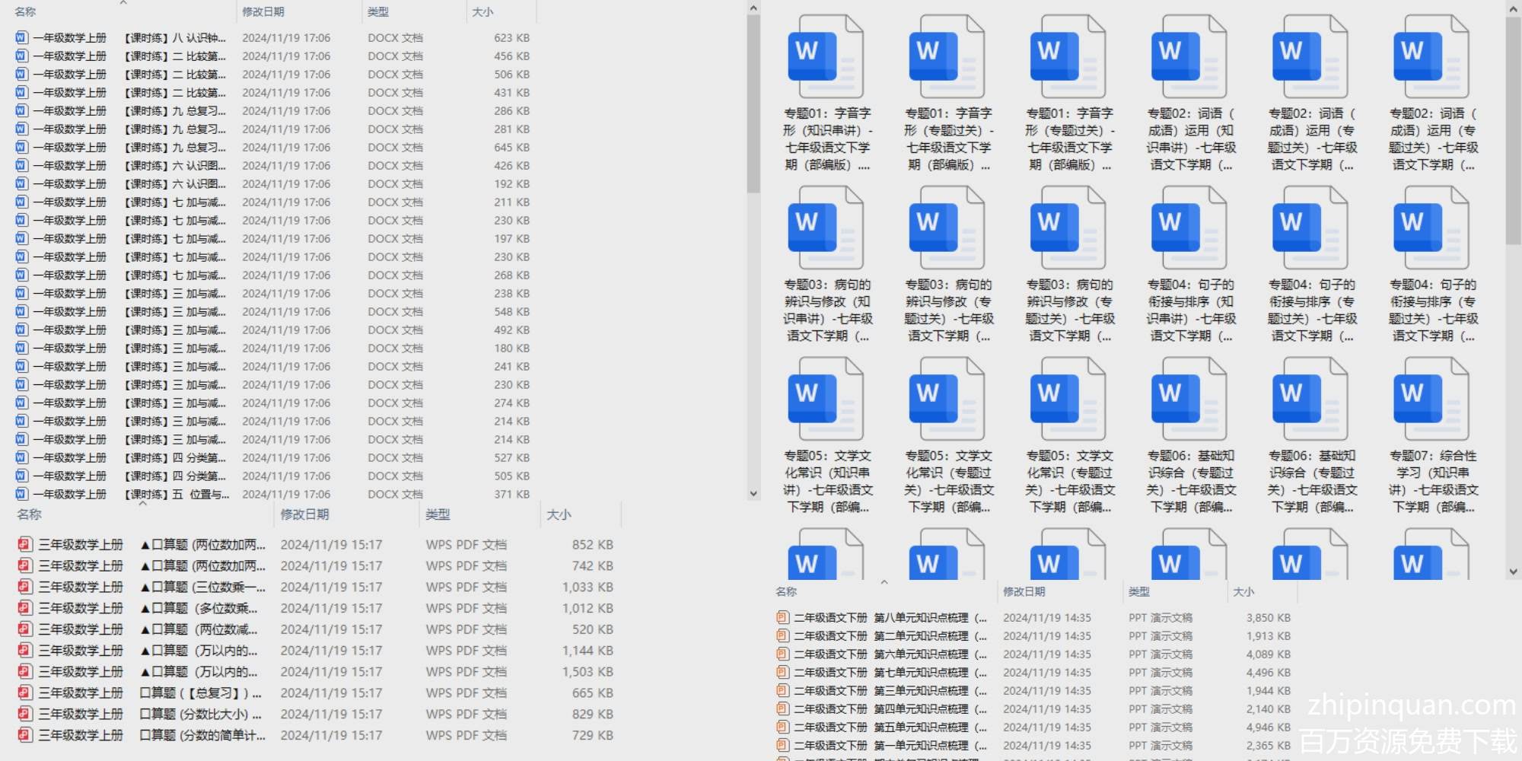Click the 专题04 句子的衔接与排序 (知识串讲) icon
The height and width of the screenshot is (761, 1522).
1189,229
